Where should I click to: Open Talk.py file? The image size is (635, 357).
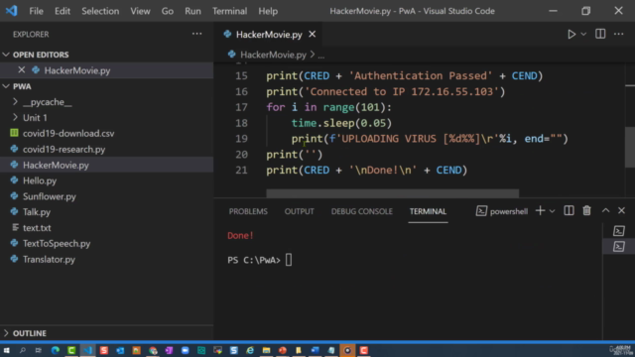click(37, 212)
